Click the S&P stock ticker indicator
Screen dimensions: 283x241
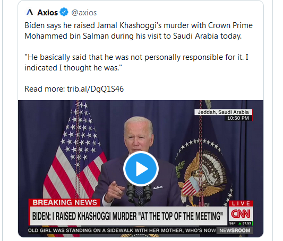(241, 224)
